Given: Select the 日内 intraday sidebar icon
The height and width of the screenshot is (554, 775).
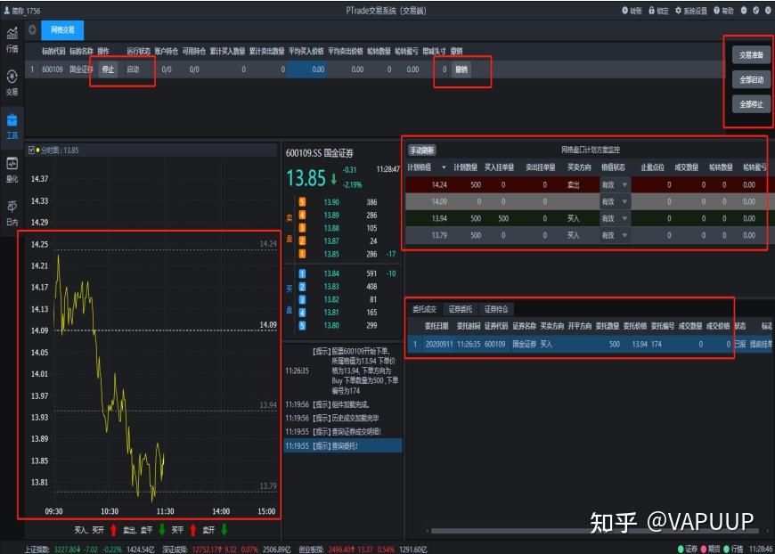Looking at the screenshot, I should pyautogui.click(x=12, y=208).
